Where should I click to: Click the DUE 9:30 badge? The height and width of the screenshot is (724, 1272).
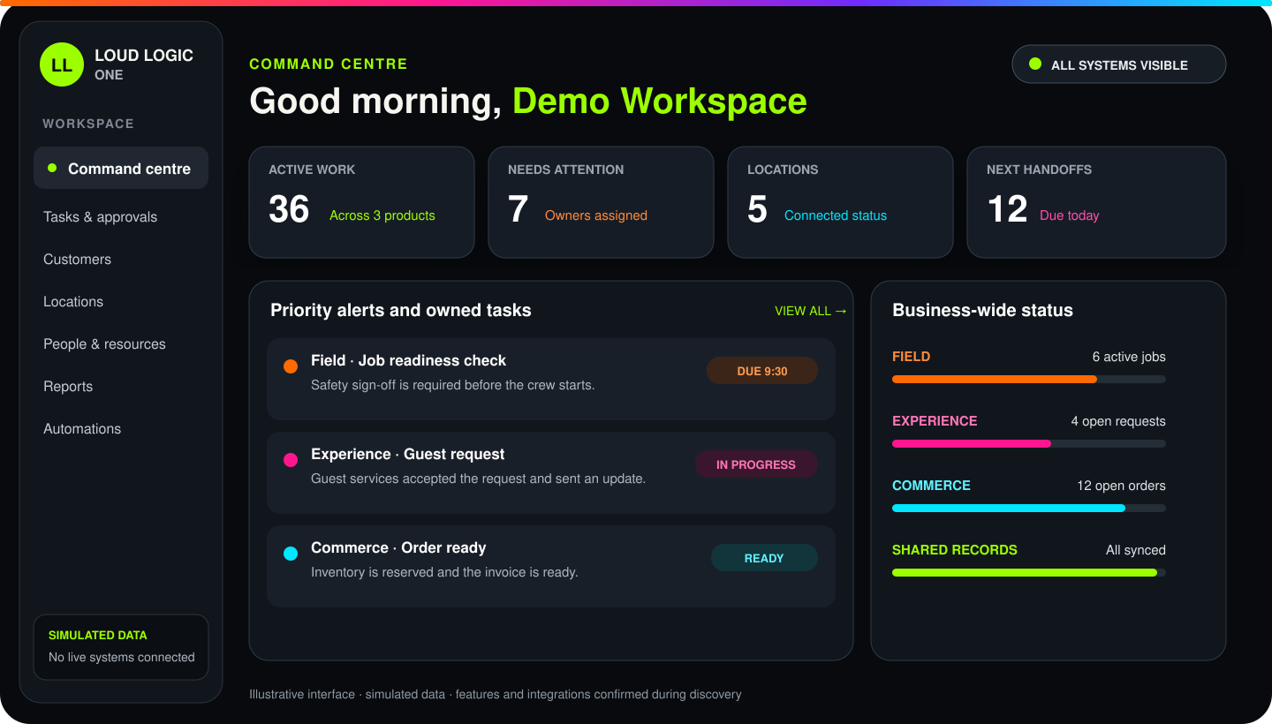tap(762, 371)
